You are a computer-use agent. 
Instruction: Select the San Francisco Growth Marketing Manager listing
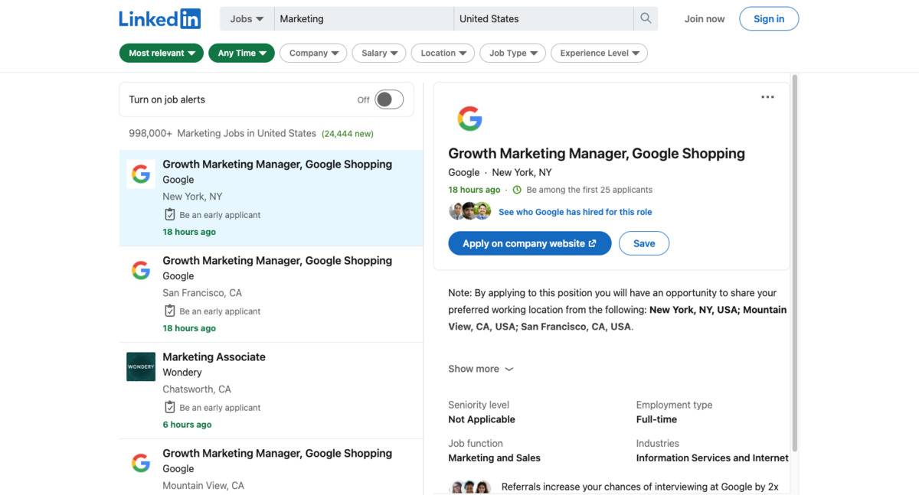pyautogui.click(x=271, y=294)
